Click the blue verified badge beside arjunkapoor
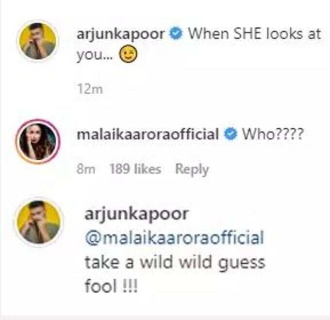330x320 pixels. tap(176, 34)
